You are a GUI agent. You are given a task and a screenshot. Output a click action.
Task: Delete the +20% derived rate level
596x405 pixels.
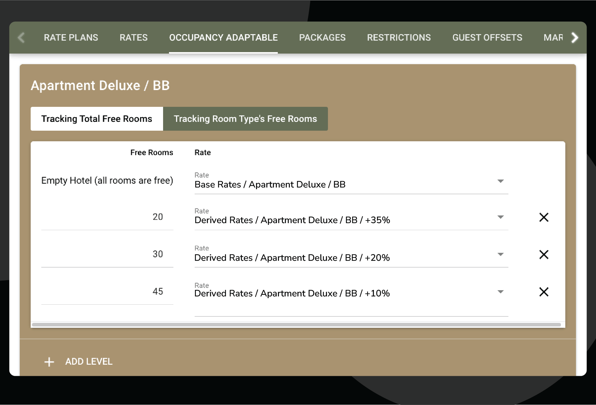[x=544, y=255]
